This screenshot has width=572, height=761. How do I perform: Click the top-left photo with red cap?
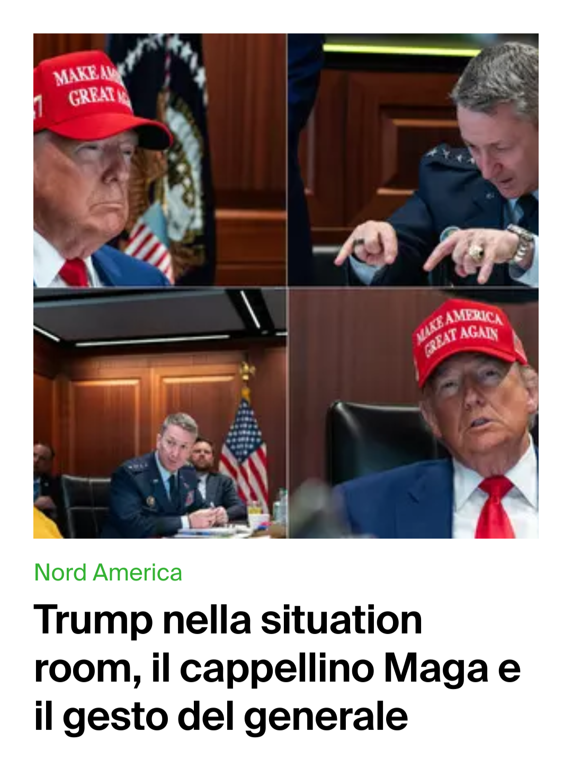pos(159,159)
